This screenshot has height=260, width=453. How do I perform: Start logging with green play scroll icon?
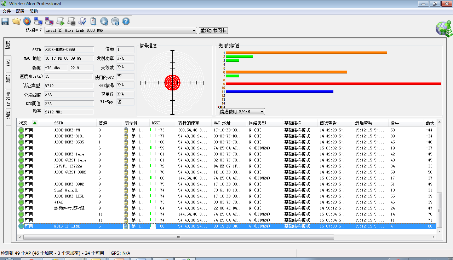click(60, 21)
